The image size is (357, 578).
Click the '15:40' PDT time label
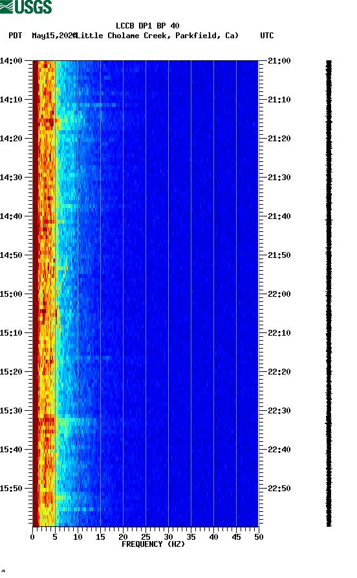[11, 450]
